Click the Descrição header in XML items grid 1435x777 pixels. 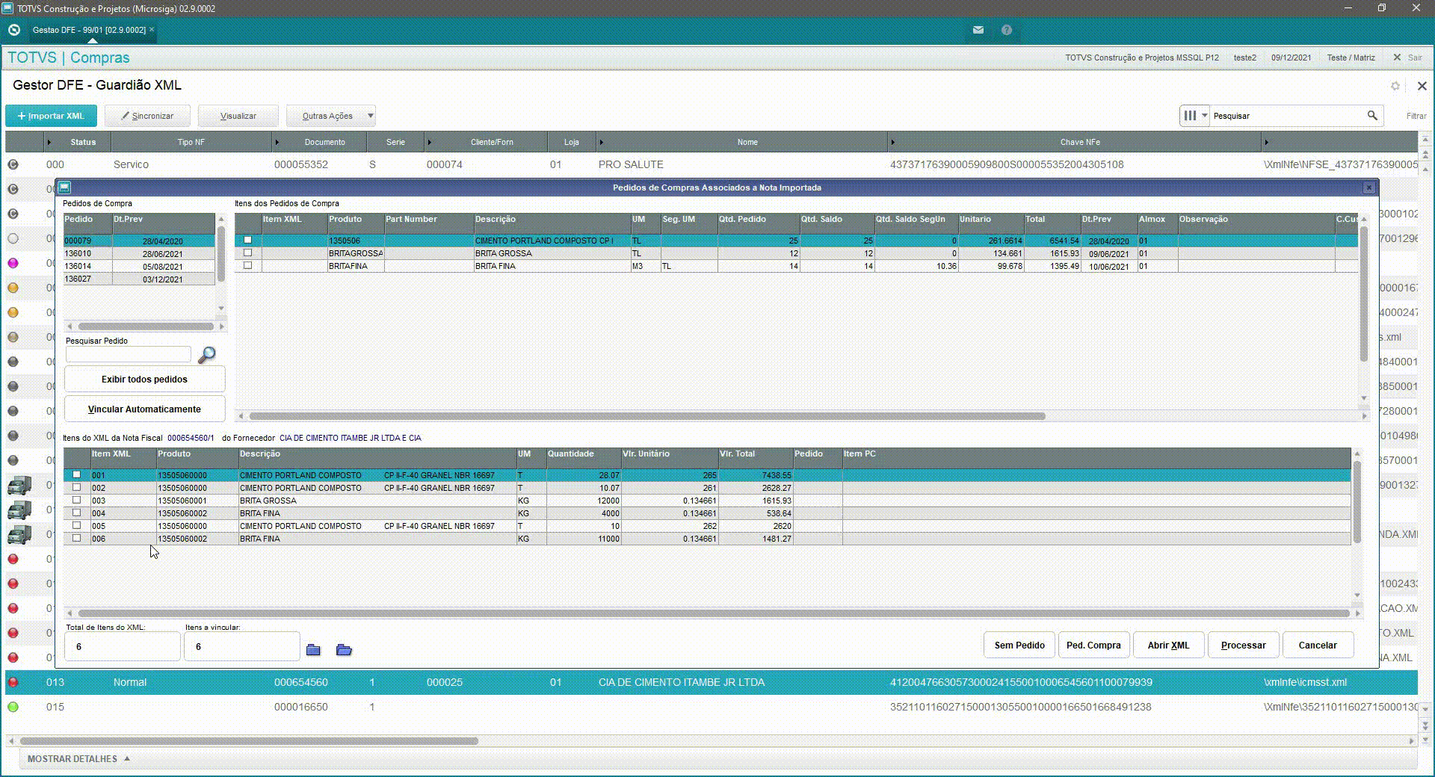click(377, 458)
